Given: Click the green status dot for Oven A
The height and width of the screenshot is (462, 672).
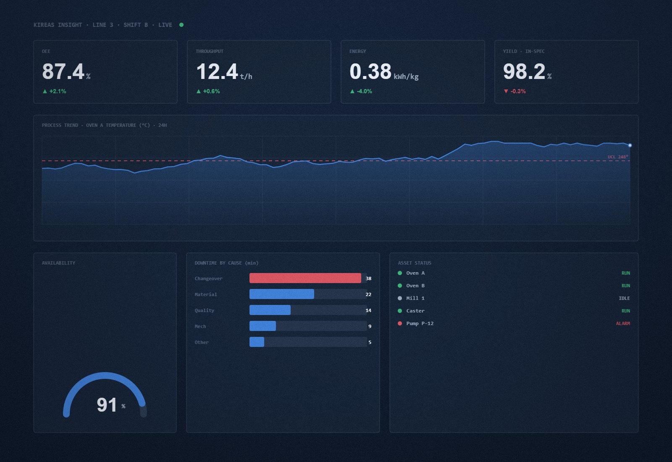Looking at the screenshot, I should click(400, 273).
